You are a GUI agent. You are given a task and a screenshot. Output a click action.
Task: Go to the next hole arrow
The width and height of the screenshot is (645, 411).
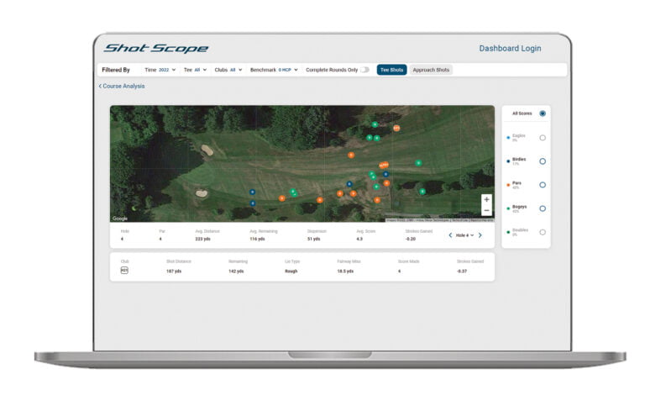click(480, 235)
